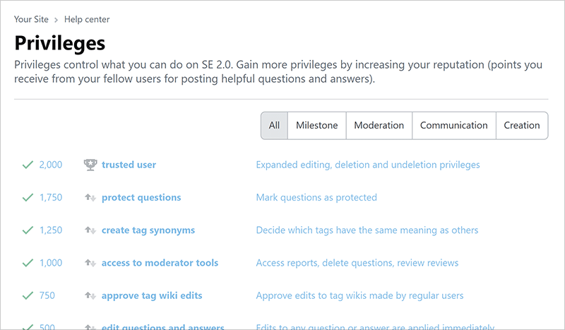The image size is (565, 330).
Task: Click the green checkmark next to 1,750
Action: (x=28, y=198)
